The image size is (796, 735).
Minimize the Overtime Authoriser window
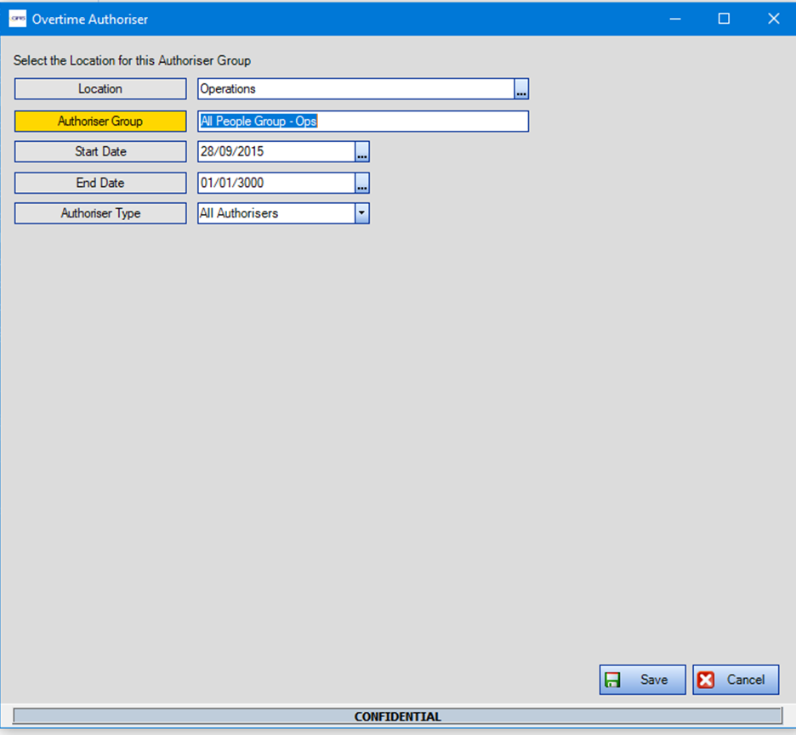coord(674,19)
